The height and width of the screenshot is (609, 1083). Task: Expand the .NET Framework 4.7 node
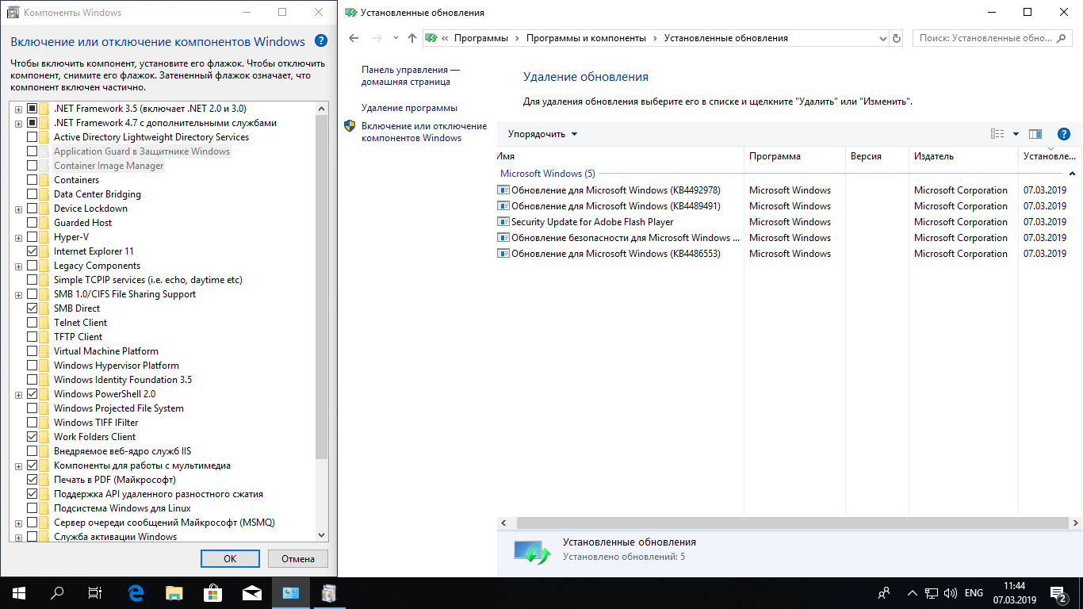click(18, 123)
